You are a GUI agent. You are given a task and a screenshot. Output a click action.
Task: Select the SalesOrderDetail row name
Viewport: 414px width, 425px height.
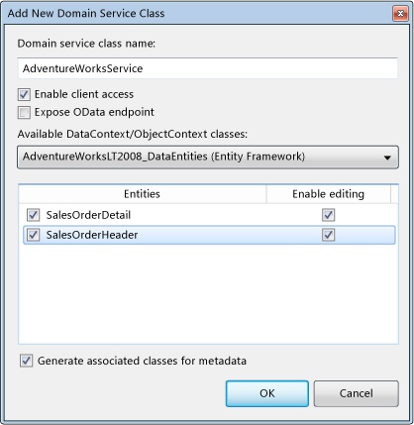(x=88, y=215)
